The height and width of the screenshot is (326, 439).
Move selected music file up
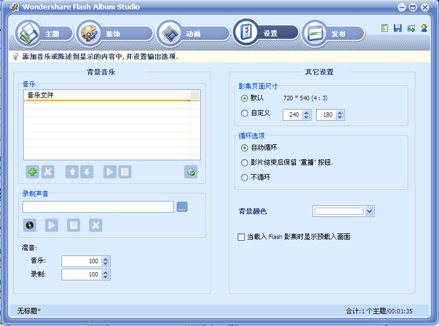click(72, 172)
